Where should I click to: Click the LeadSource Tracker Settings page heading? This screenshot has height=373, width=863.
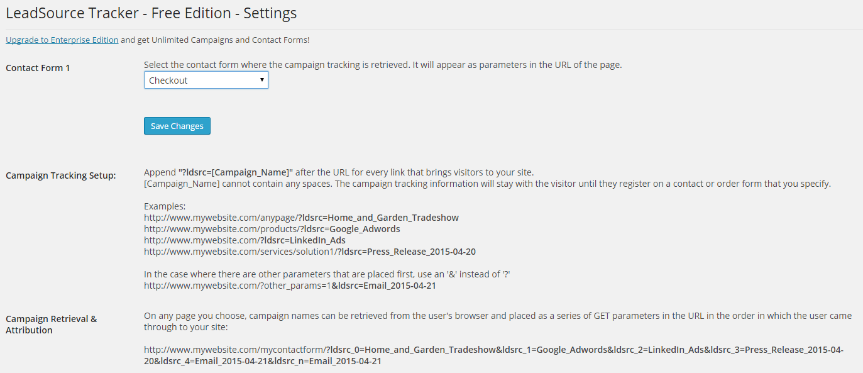click(151, 13)
